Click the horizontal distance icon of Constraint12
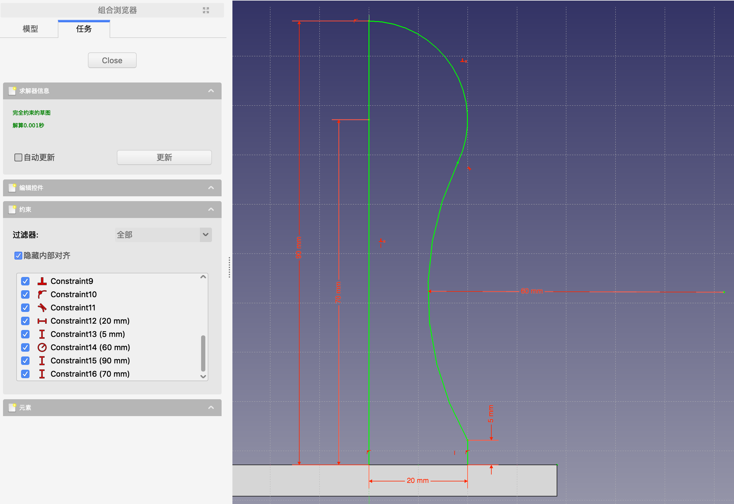734x504 pixels. pyautogui.click(x=42, y=321)
